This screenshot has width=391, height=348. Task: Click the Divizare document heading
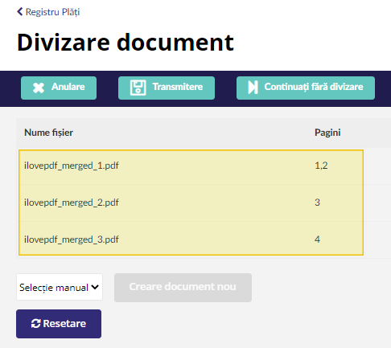pos(126,43)
